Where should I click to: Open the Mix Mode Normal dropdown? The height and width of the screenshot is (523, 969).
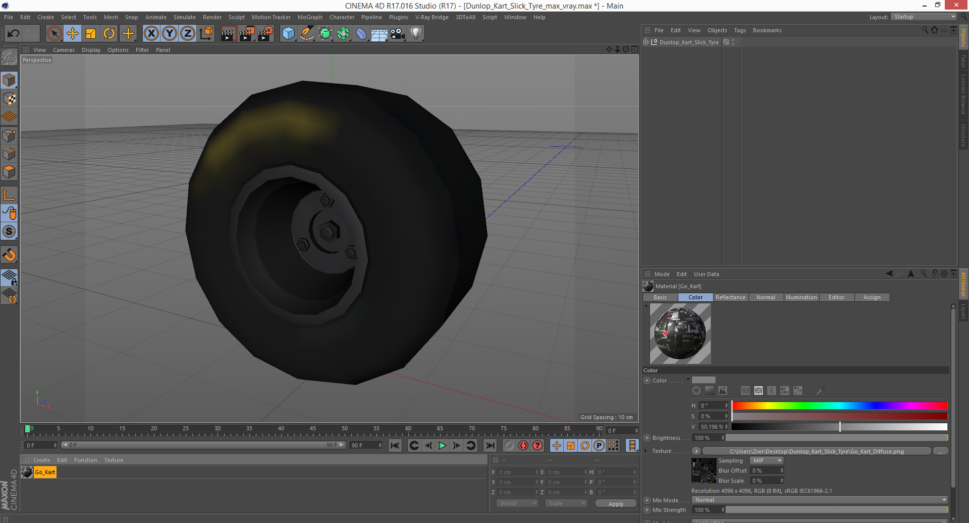(820, 500)
